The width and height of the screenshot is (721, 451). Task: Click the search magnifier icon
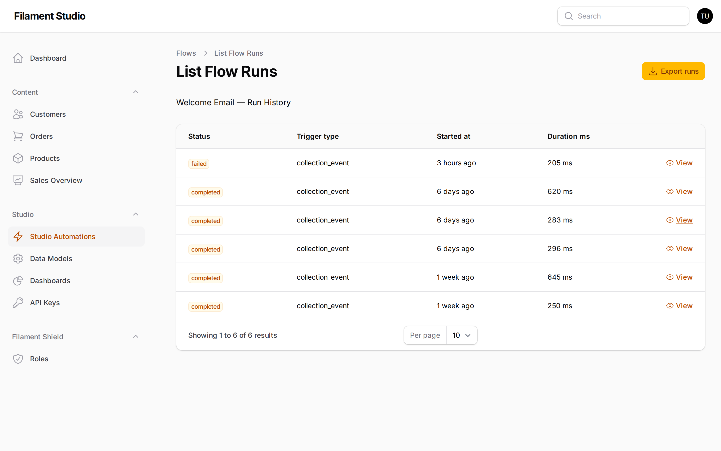click(x=569, y=16)
